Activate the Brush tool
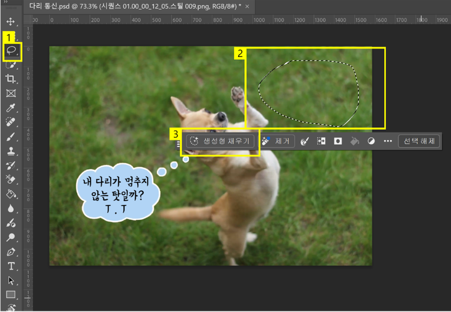The image size is (451, 312). 11,137
